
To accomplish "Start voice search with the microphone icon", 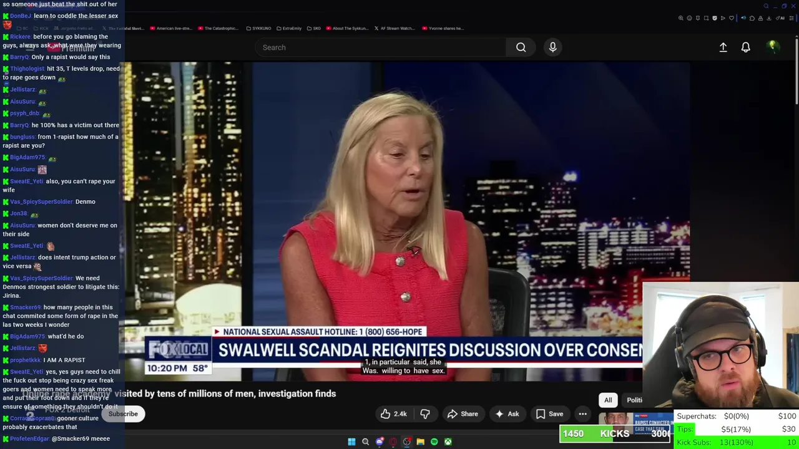I will click(x=552, y=47).
